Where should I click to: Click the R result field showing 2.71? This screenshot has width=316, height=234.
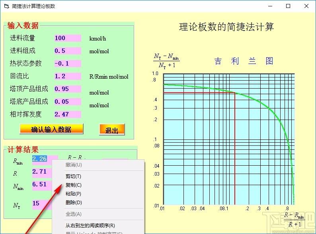click(x=42, y=173)
